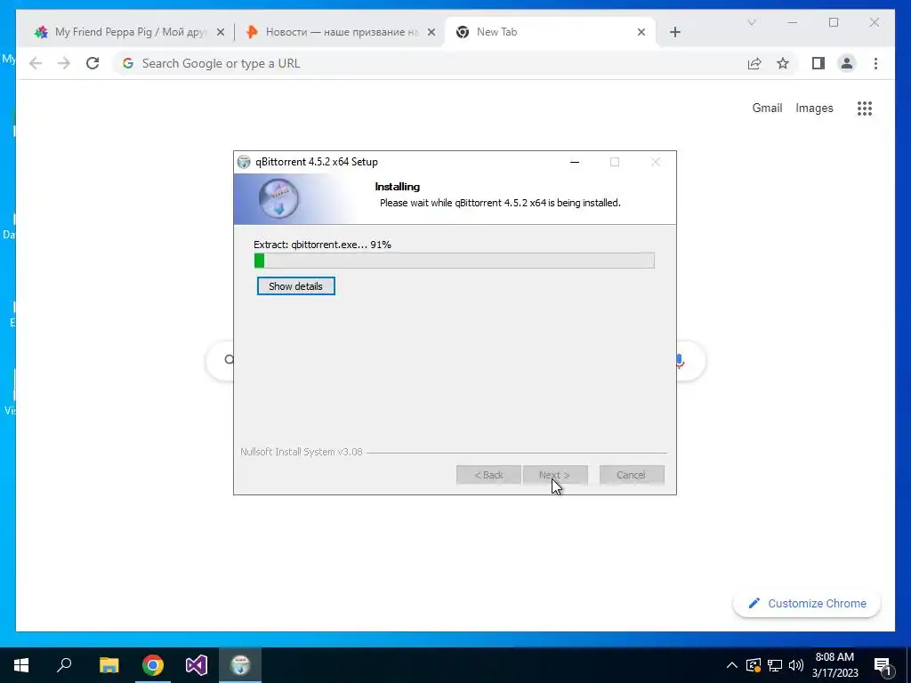Click the share page icon

click(754, 63)
